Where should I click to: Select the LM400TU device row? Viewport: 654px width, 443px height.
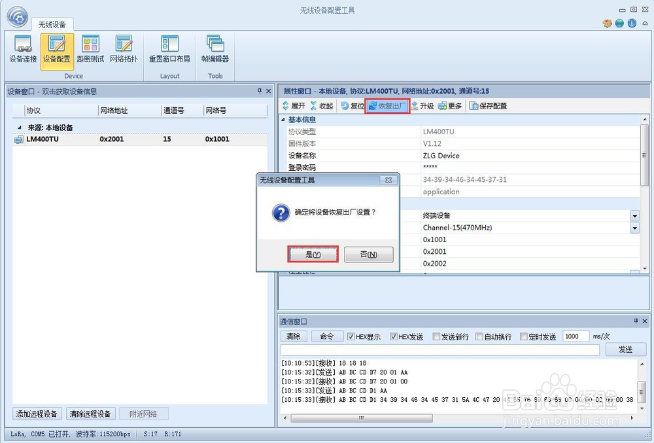point(140,139)
